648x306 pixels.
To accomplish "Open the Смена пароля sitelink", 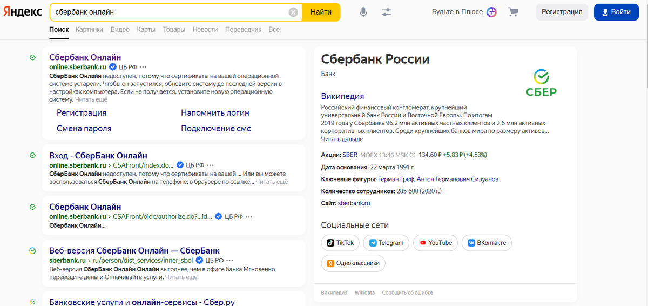I will (x=84, y=129).
